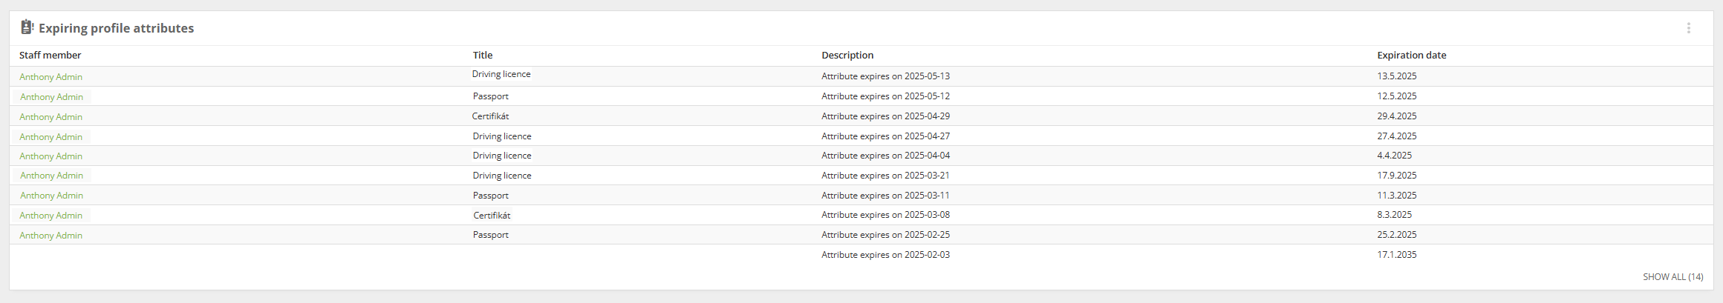Open Anthony Admin in the 27.4.2025 row
The image size is (1723, 303).
click(x=51, y=137)
